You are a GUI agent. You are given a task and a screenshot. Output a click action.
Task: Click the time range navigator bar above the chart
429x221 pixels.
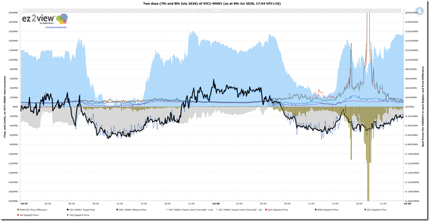[x=212, y=10]
